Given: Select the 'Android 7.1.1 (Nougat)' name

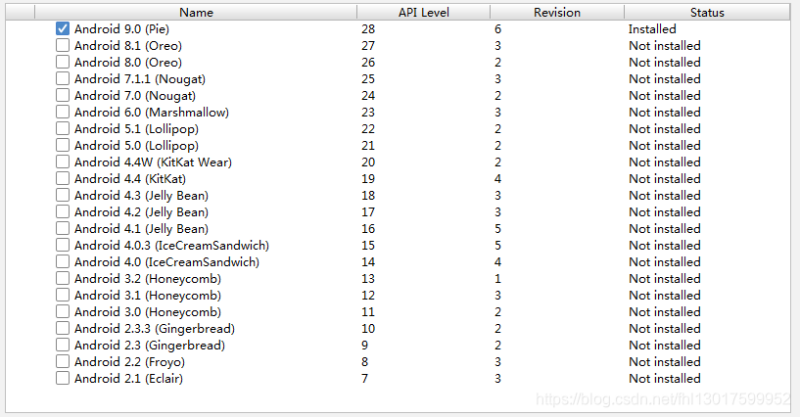Looking at the screenshot, I should pyautogui.click(x=140, y=79).
